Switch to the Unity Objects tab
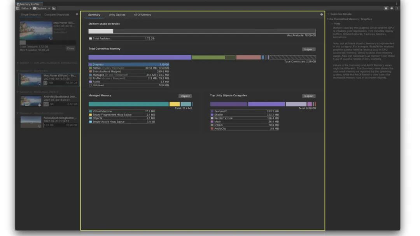 point(117,15)
